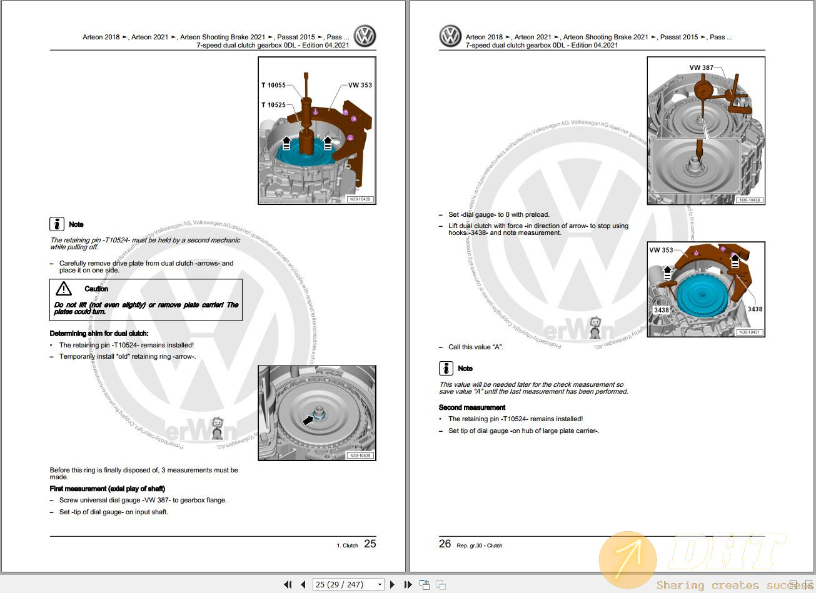816x593 pixels.
Task: Go to the first page
Action: pyautogui.click(x=288, y=584)
